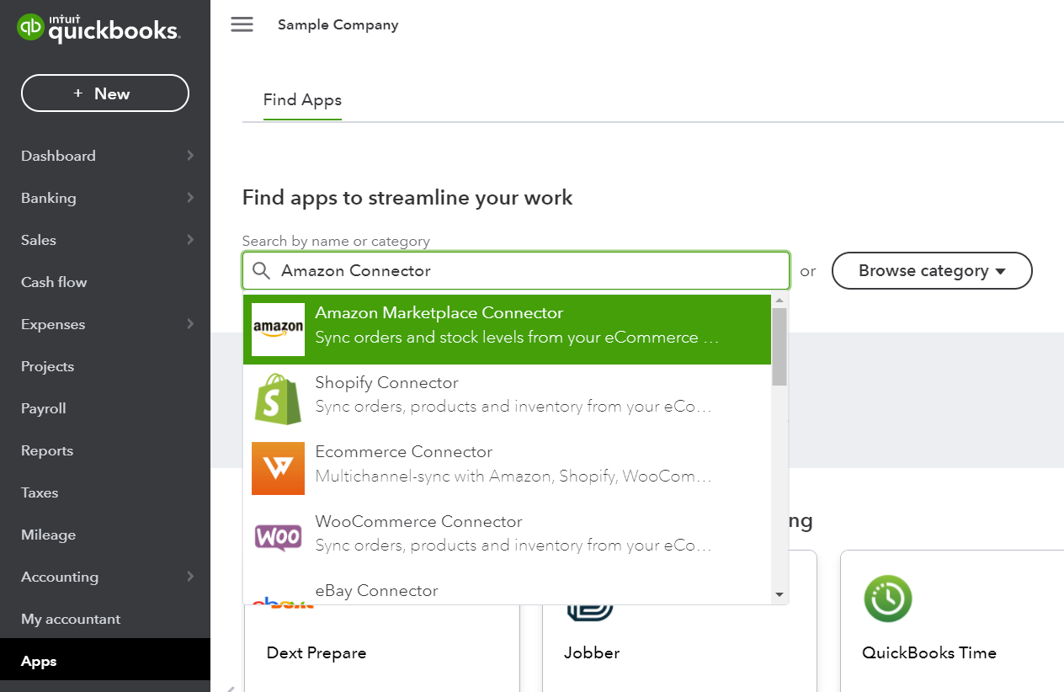
Task: Click the QuickBooks logo
Action: (98, 29)
